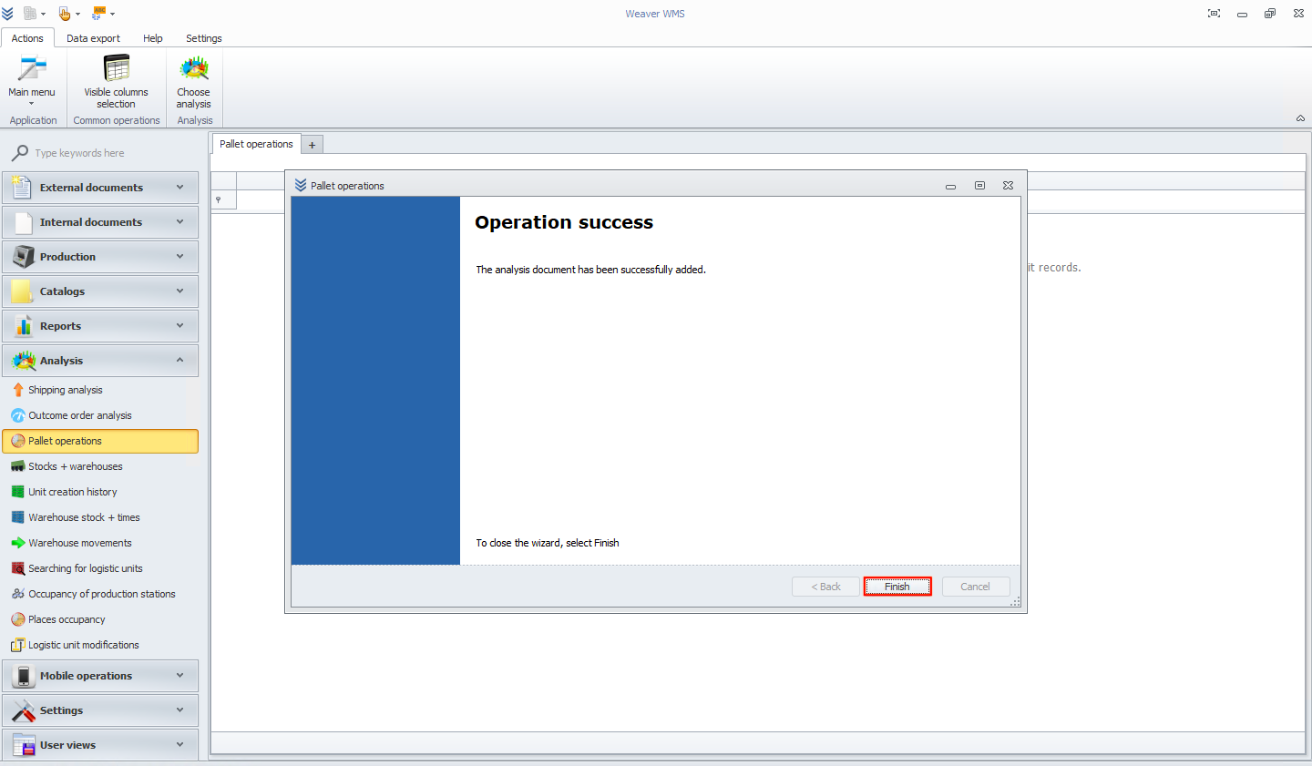Click the Production section icon
Viewport: 1312px width, 766px height.
pyautogui.click(x=23, y=257)
